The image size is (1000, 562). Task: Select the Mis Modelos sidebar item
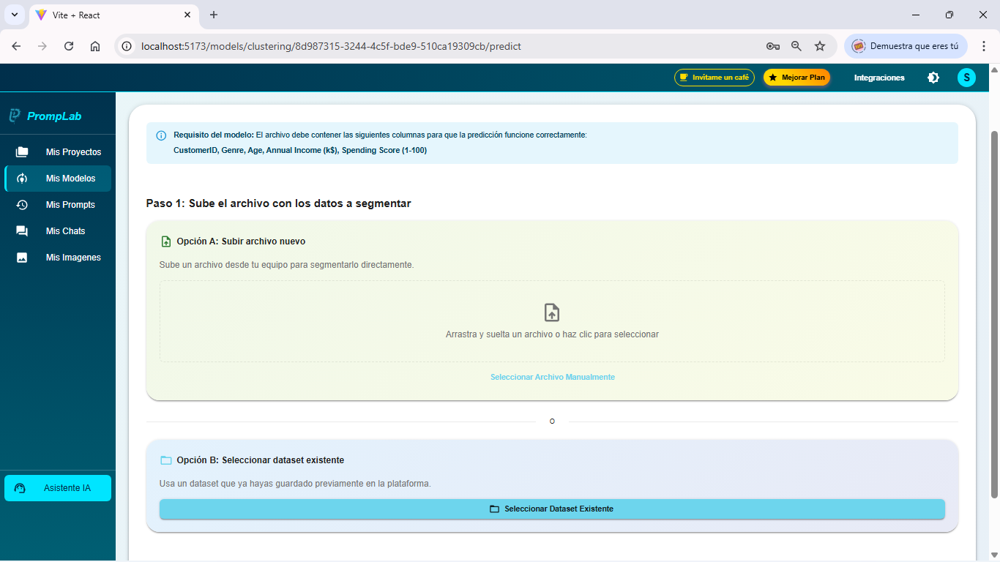point(58,179)
